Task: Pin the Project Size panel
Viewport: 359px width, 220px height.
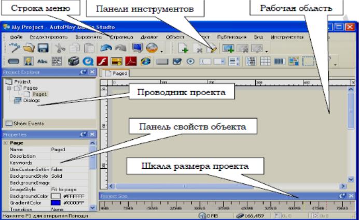Action: point(342,196)
